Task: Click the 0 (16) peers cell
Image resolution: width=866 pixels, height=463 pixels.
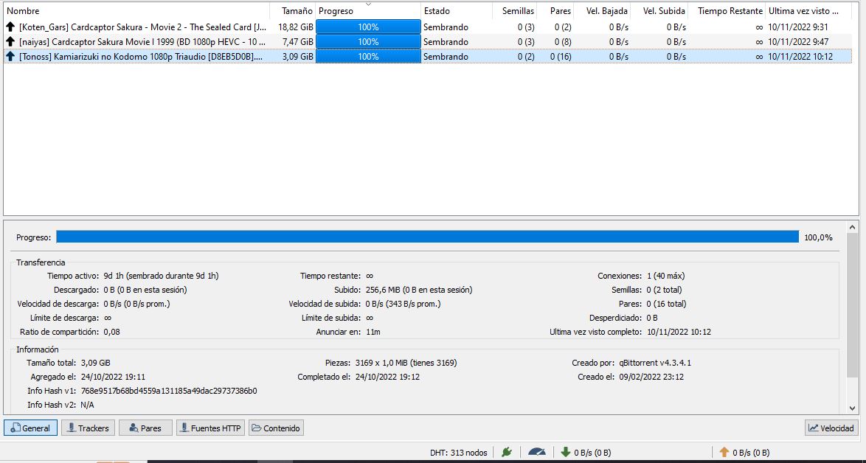Action: tap(561, 56)
